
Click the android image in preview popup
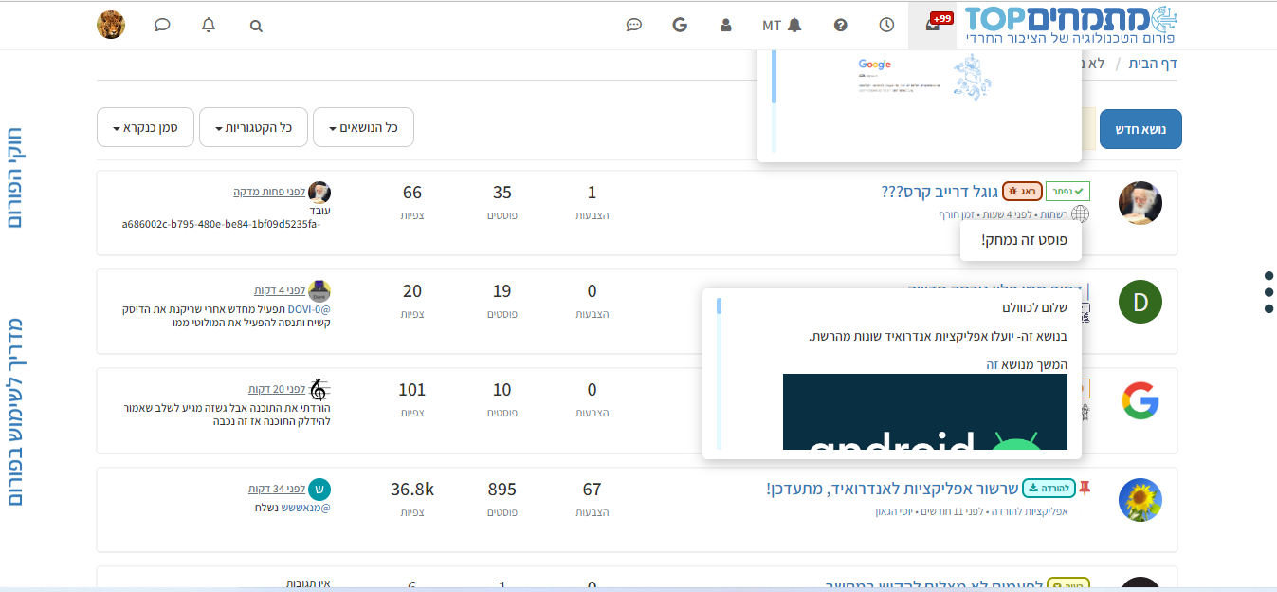pyautogui.click(x=925, y=412)
